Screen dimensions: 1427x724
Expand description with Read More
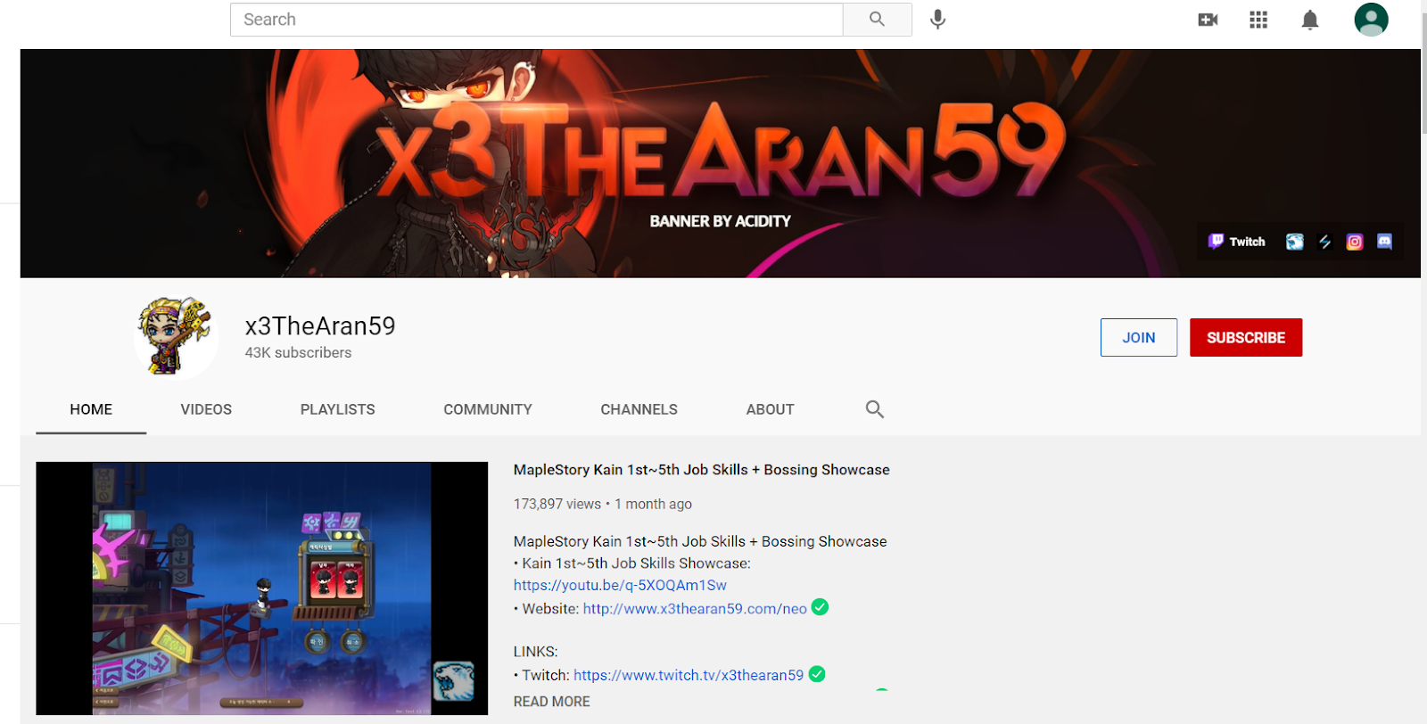(552, 702)
